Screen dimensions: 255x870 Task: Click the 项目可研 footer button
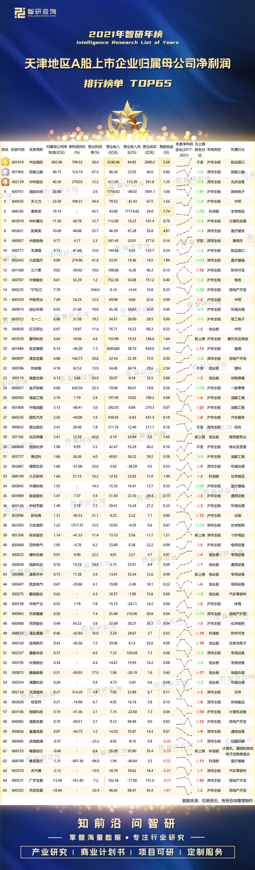156,852
